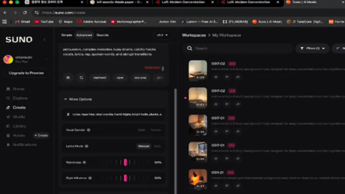
Task: Click the create panel vertical scrollbar
Action: (175, 141)
